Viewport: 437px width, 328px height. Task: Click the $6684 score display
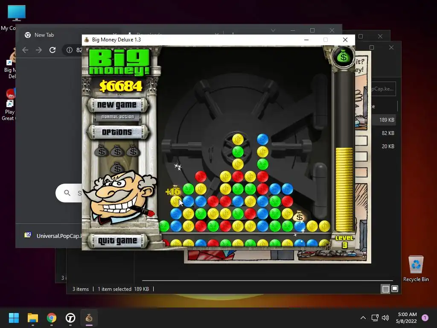(x=121, y=86)
